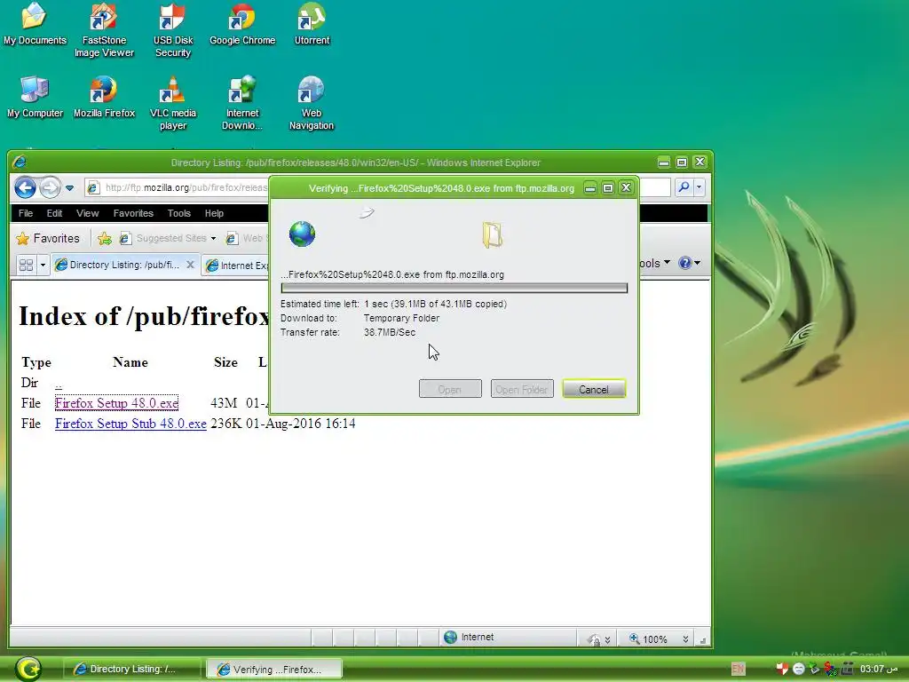Click Add to Favorites Bar icon
The image size is (909, 682).
[x=105, y=238]
